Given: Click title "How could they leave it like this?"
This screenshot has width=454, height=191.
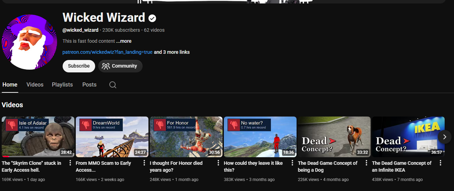Looking at the screenshot, I should click(253, 167).
